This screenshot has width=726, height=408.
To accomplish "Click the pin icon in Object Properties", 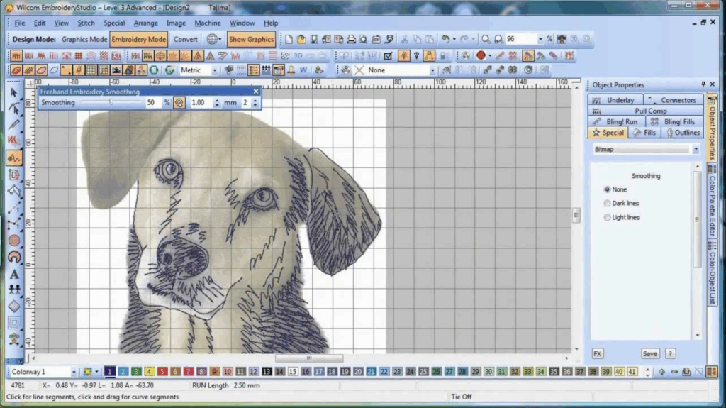I will pos(703,84).
